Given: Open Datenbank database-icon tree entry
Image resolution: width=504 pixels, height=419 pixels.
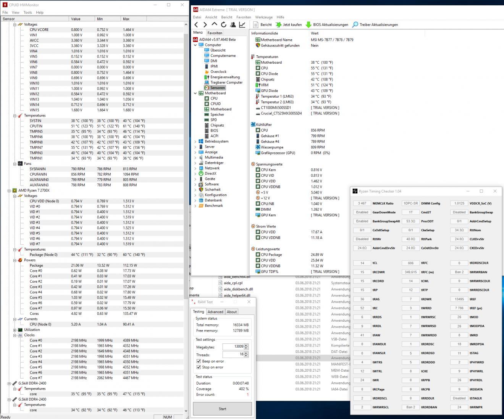Looking at the screenshot, I should pyautogui.click(x=201, y=200).
